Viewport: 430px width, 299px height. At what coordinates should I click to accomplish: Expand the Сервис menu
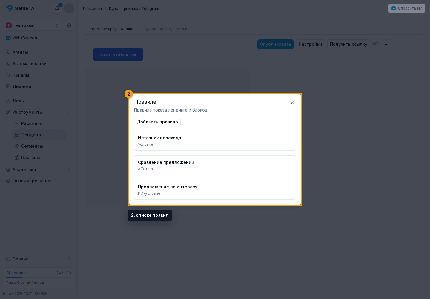click(39, 259)
